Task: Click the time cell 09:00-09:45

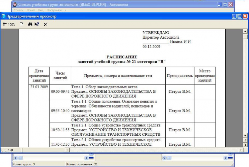Action: [60, 91]
